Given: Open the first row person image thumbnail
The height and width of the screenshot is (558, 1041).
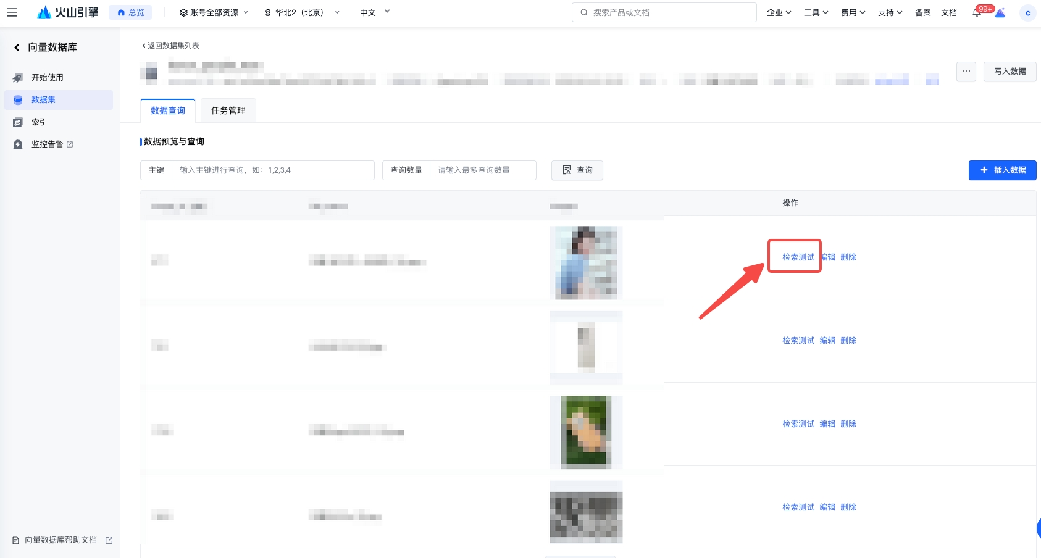Looking at the screenshot, I should tap(586, 263).
